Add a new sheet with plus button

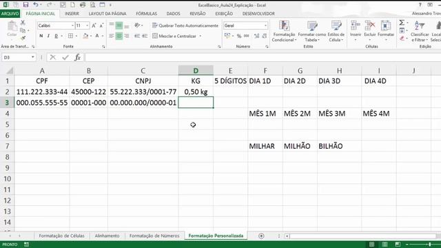[261, 236]
